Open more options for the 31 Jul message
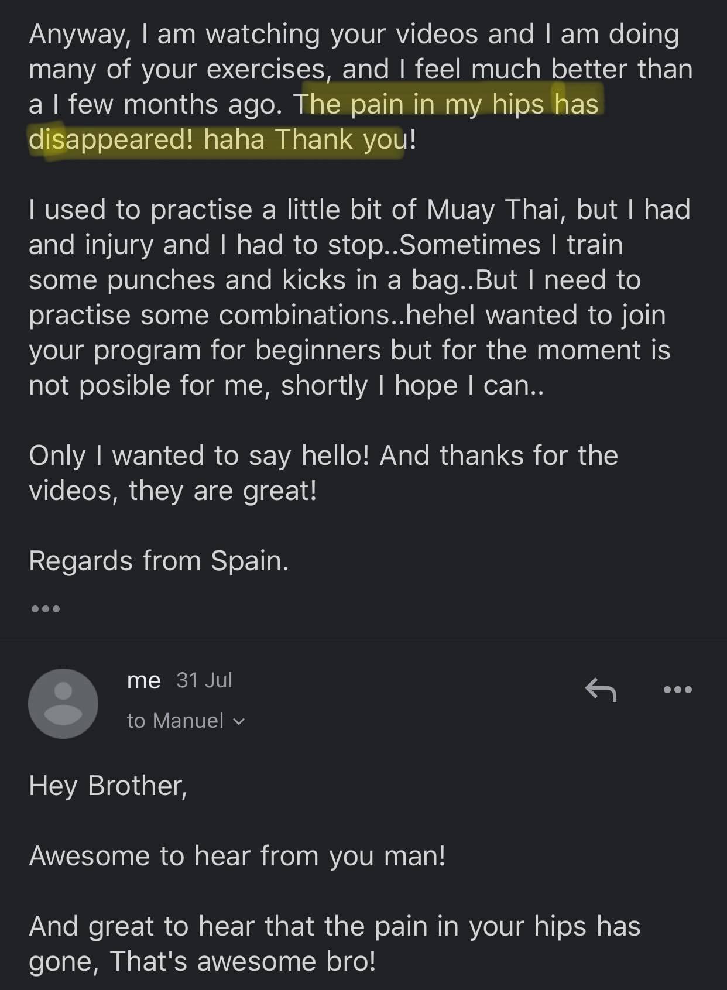The width and height of the screenshot is (727, 990). pos(678,690)
